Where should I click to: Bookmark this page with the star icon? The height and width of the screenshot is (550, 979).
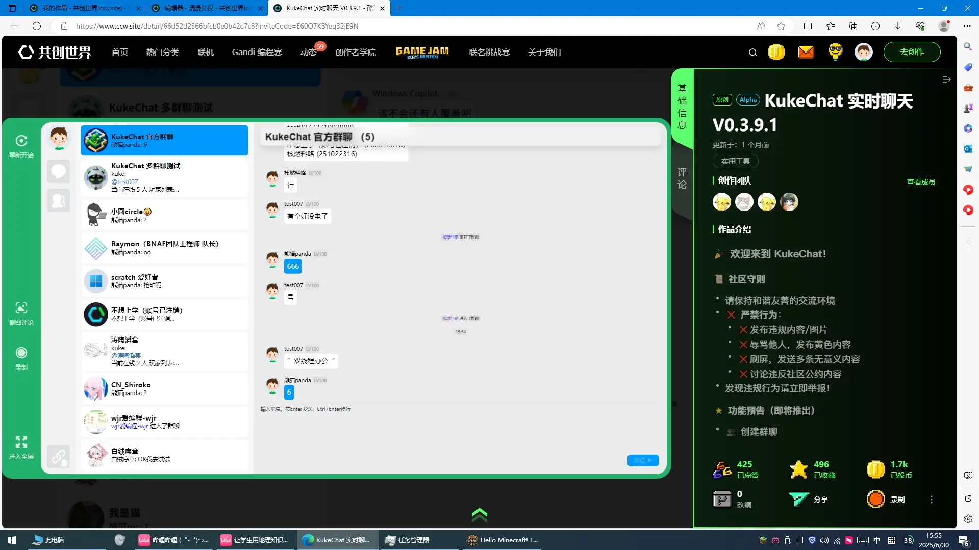tap(781, 26)
